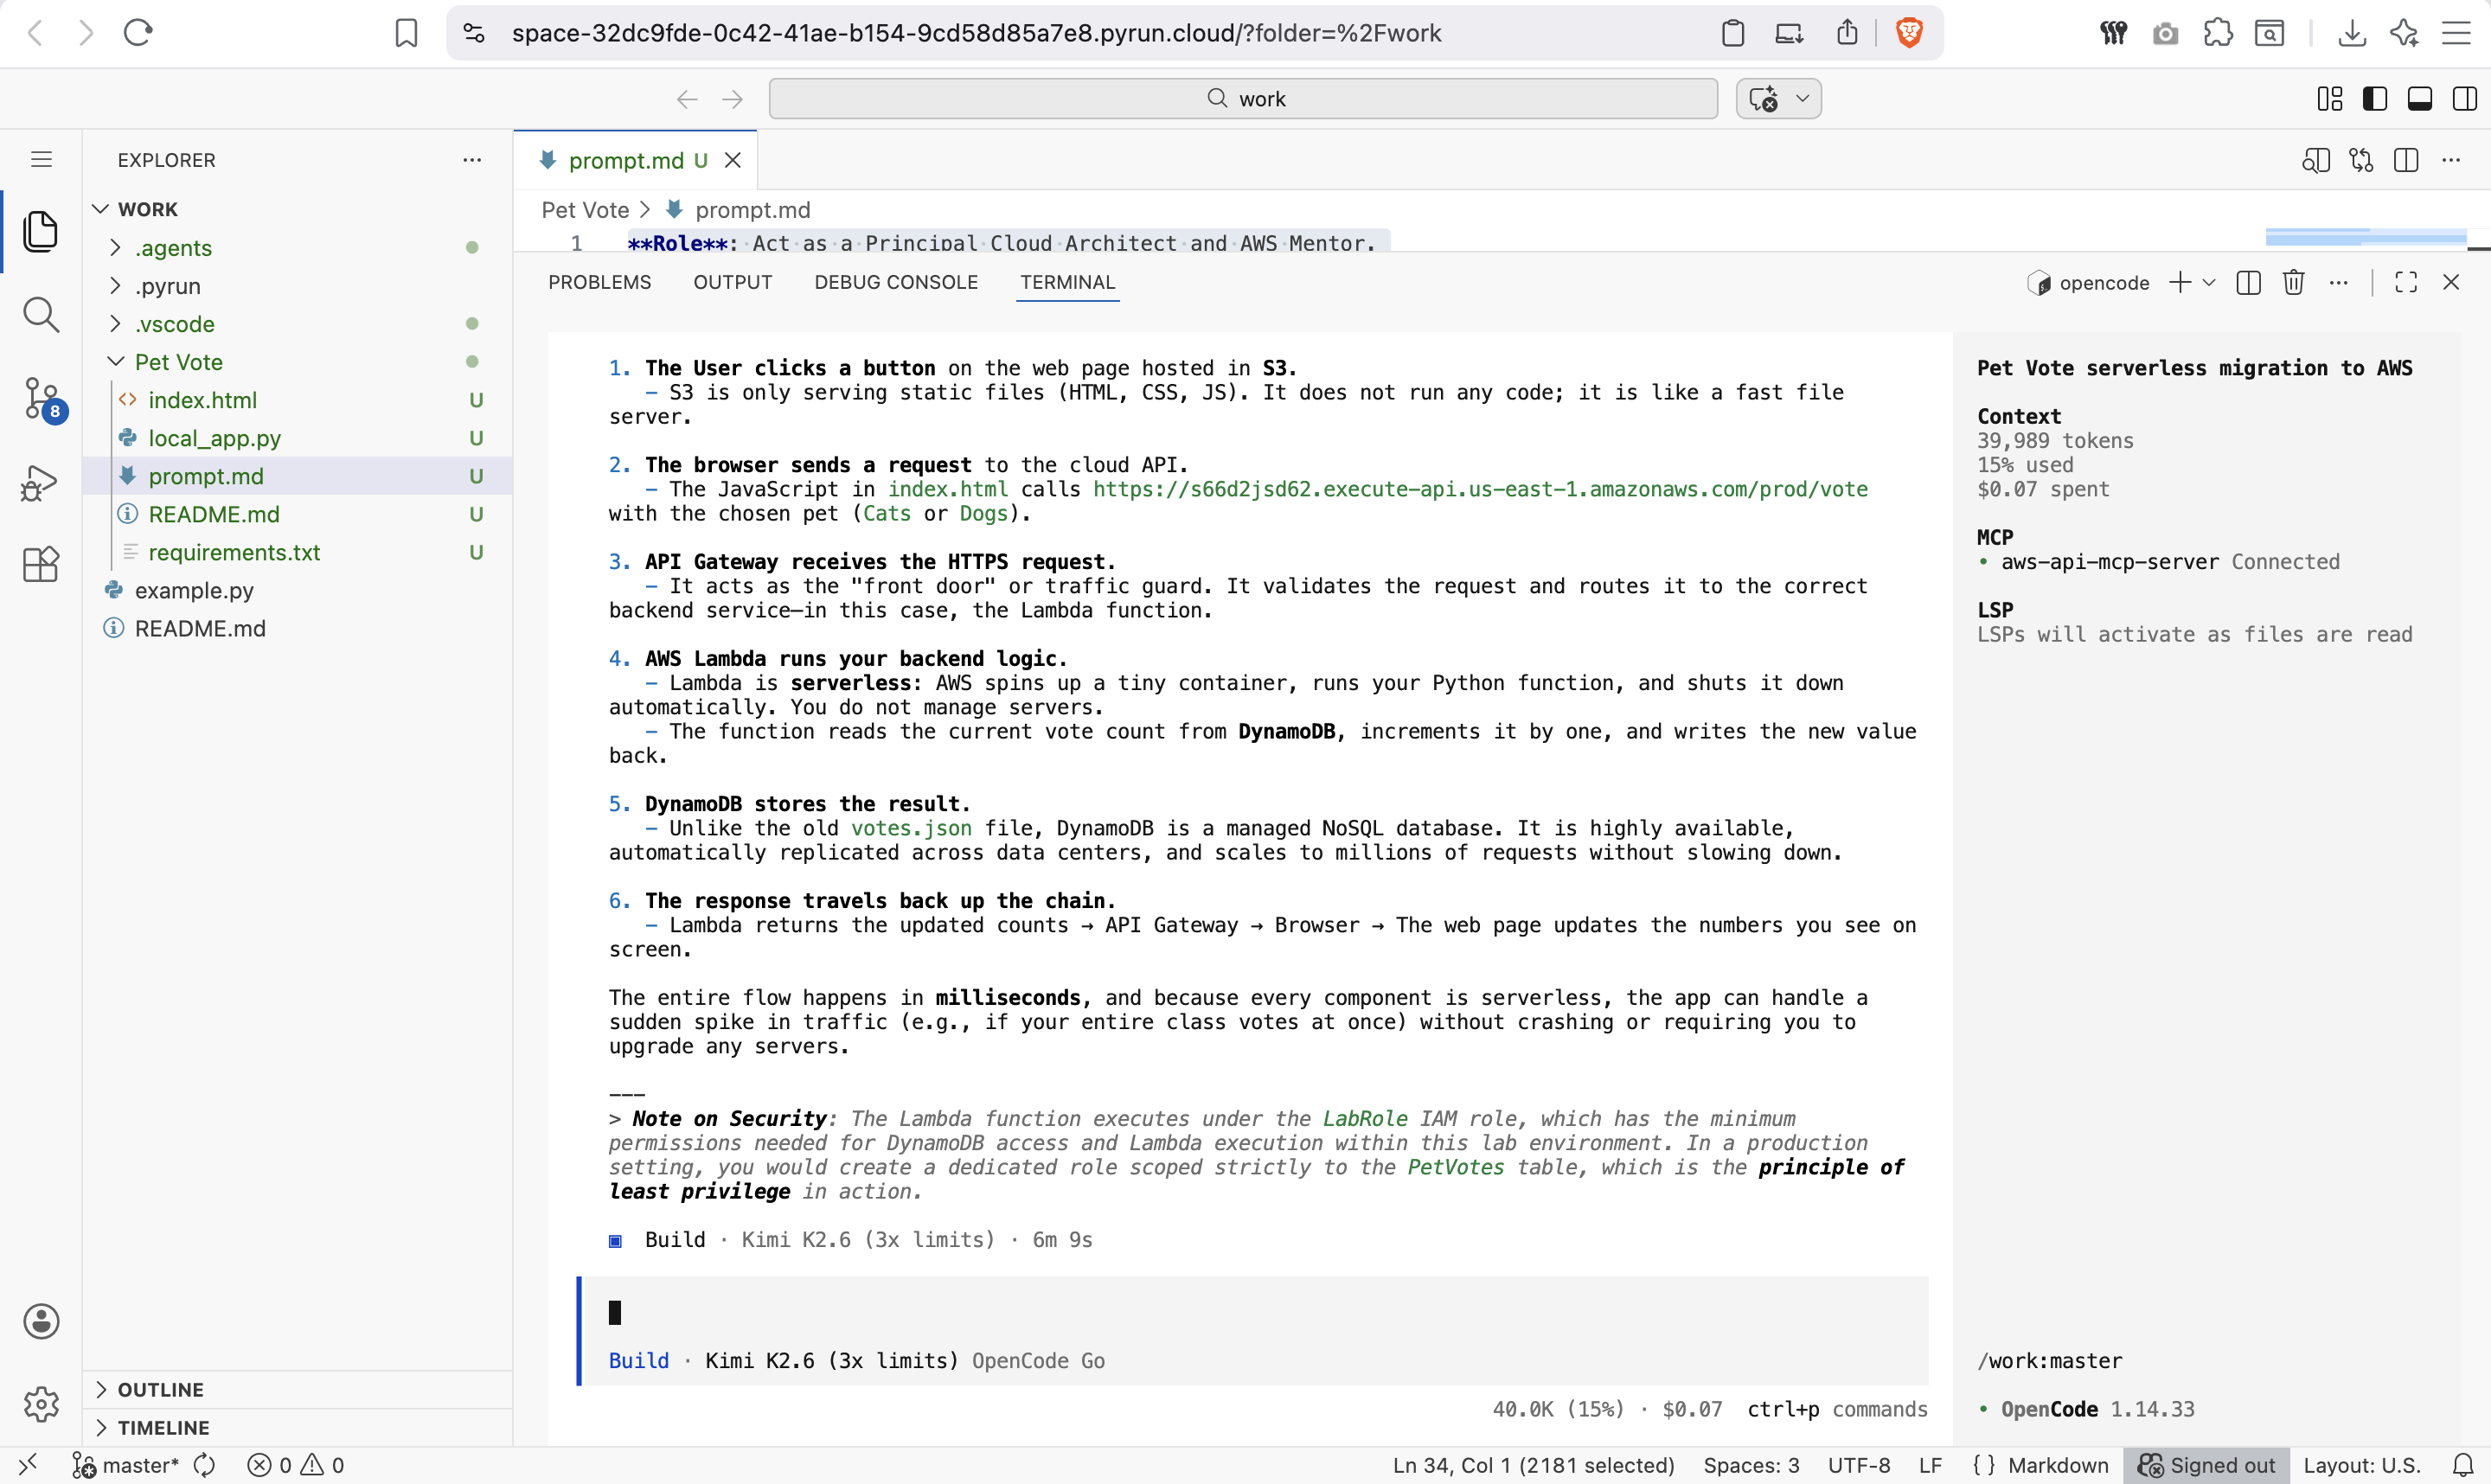The width and height of the screenshot is (2491, 1484).
Task: Open browser downloads
Action: pos(2352,33)
